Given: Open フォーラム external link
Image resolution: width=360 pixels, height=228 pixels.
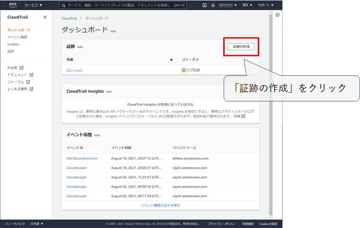Looking at the screenshot, I should point(18,81).
